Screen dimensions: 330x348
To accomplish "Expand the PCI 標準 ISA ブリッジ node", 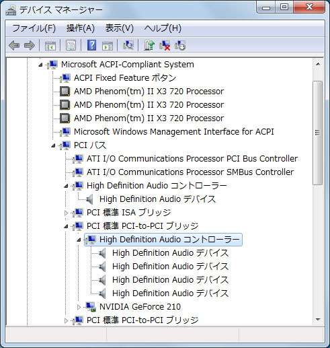I will point(66,213).
